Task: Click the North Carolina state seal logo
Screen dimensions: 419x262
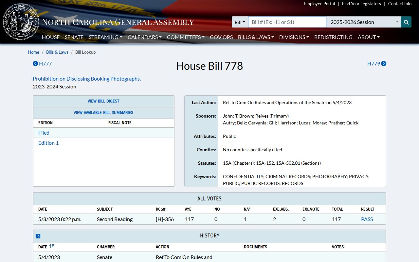Action: (x=21, y=22)
